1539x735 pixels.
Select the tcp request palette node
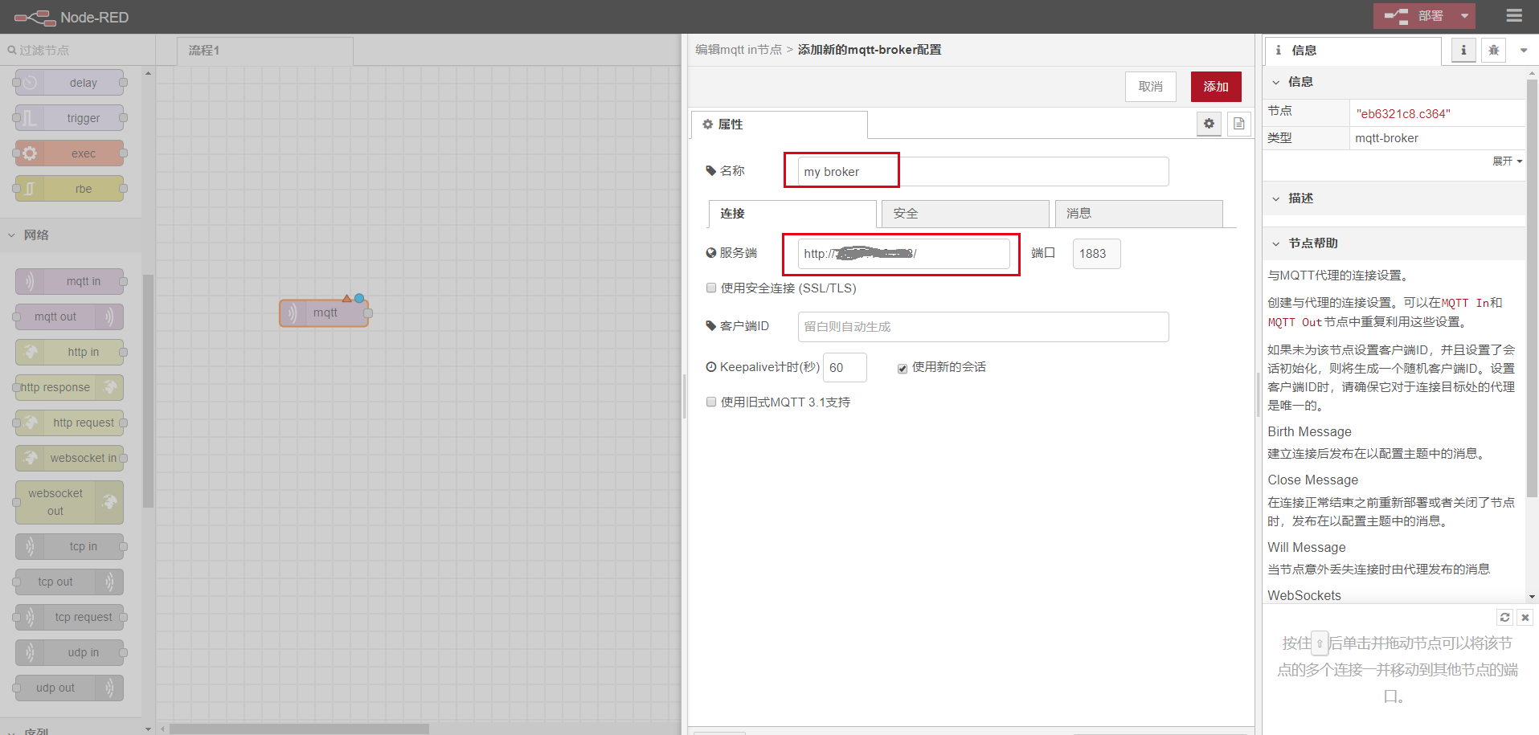(x=70, y=617)
